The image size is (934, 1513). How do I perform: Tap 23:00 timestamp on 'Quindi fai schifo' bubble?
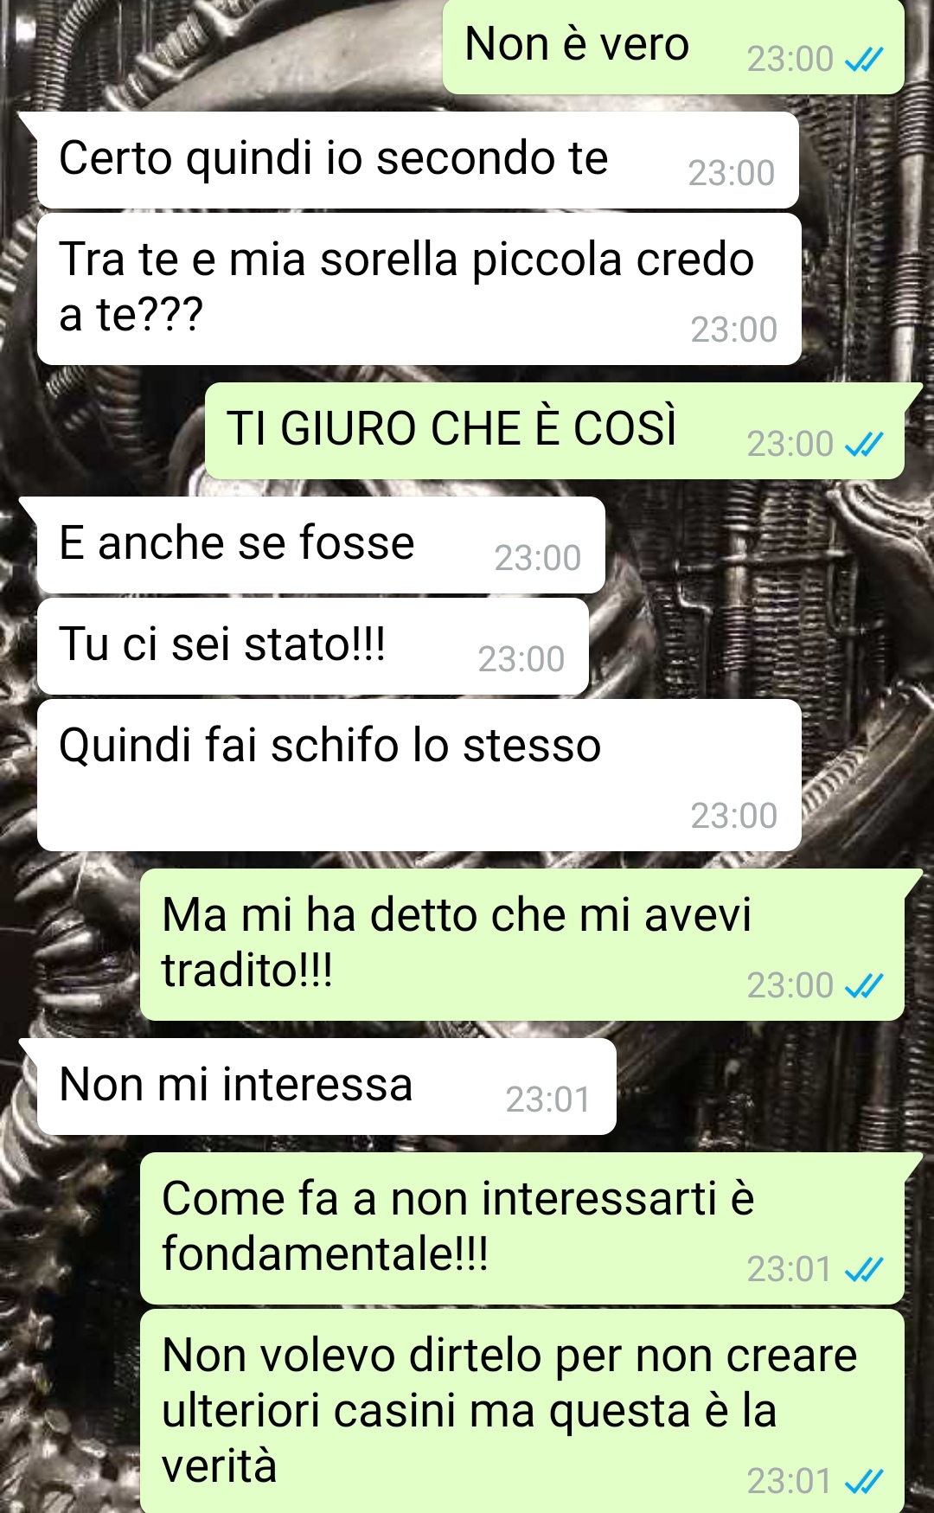733,816
